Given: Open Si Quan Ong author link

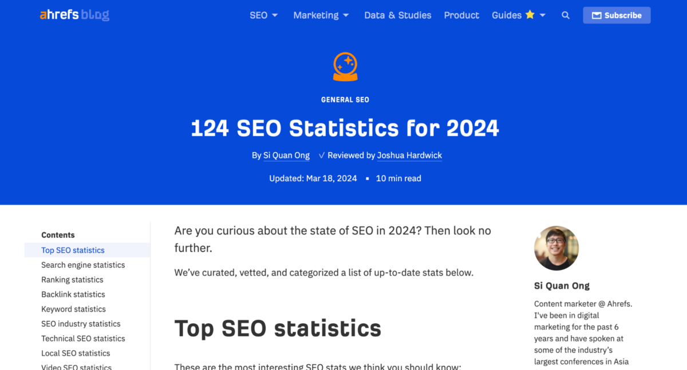Looking at the screenshot, I should click(286, 156).
